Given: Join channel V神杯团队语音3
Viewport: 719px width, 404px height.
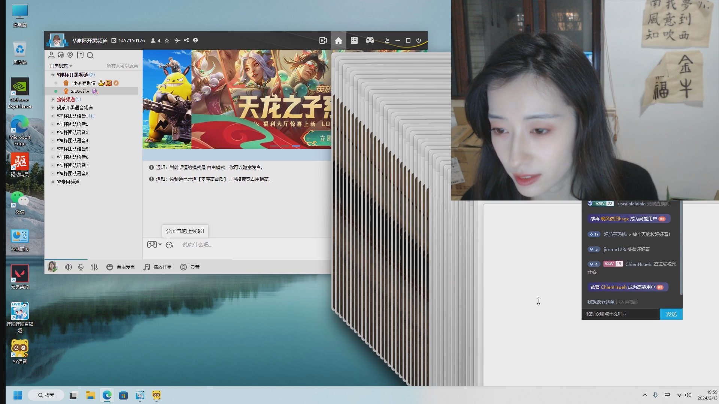Looking at the screenshot, I should point(72,132).
